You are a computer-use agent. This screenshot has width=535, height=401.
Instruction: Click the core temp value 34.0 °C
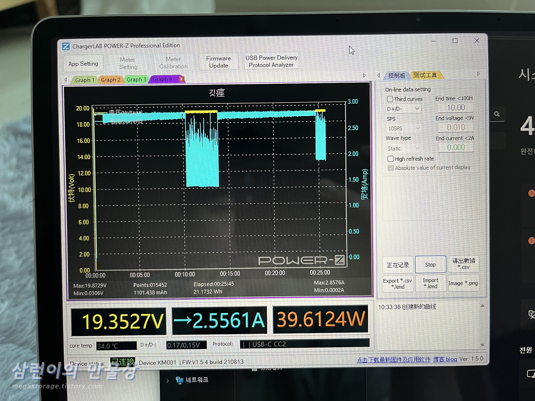pyautogui.click(x=116, y=346)
